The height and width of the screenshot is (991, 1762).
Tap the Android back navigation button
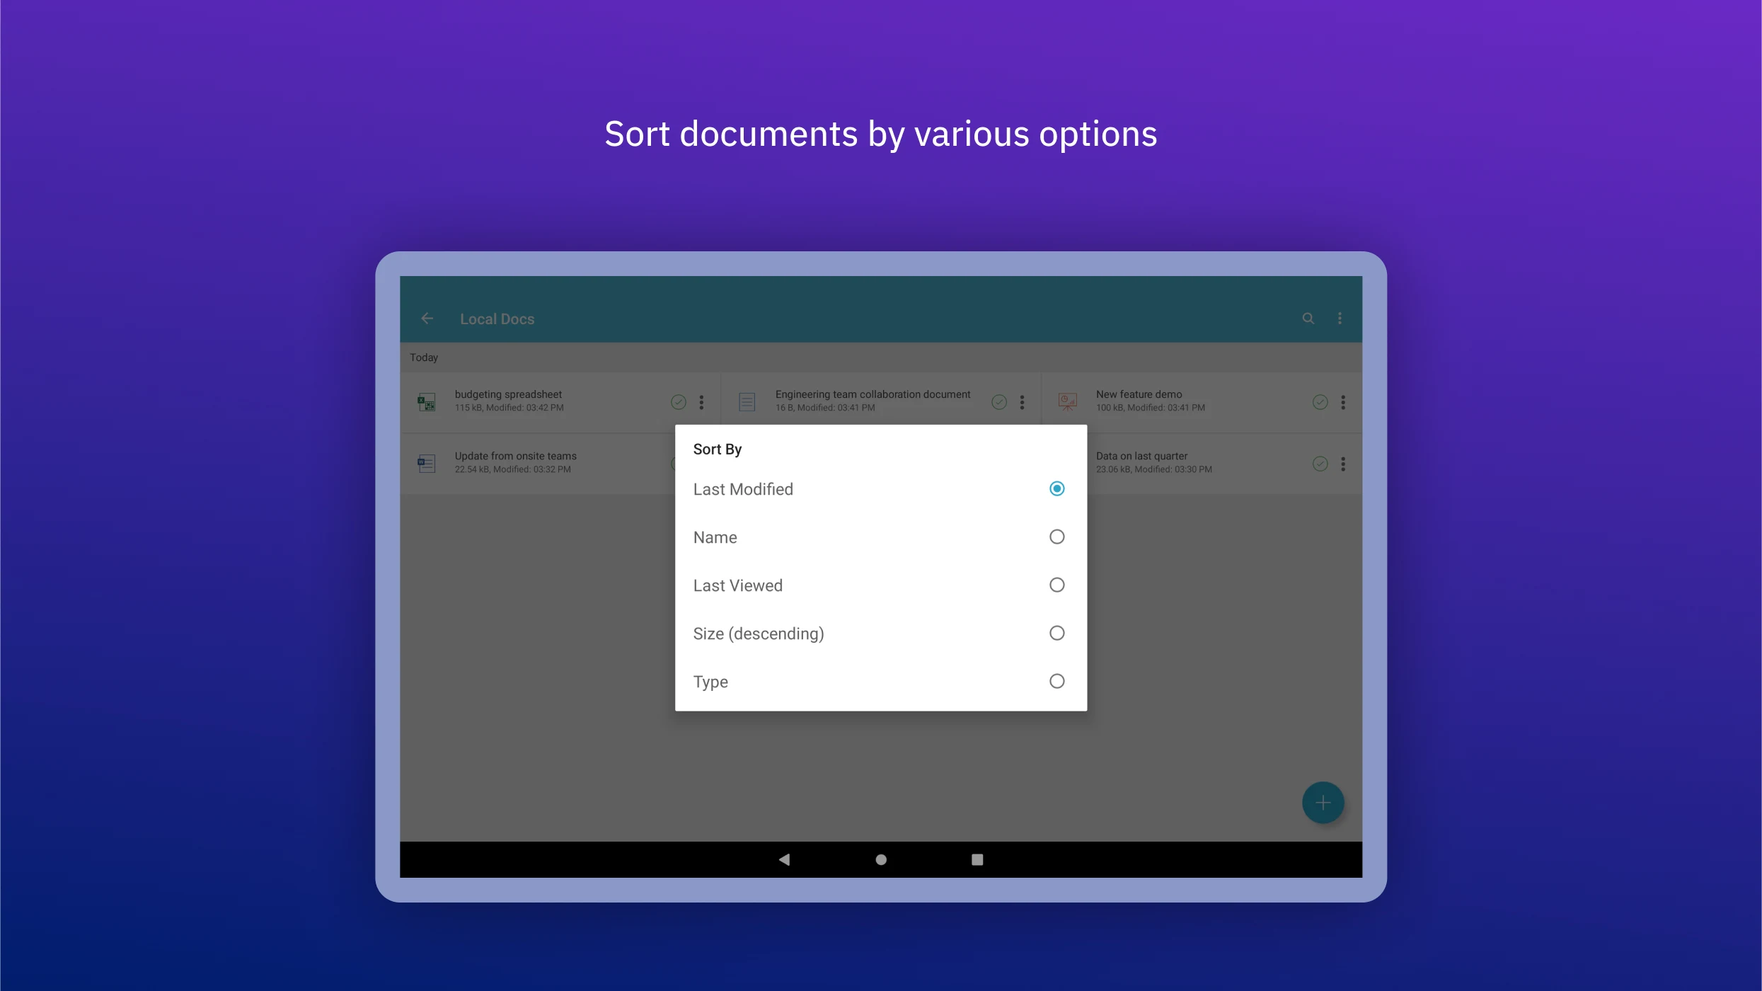(x=784, y=859)
